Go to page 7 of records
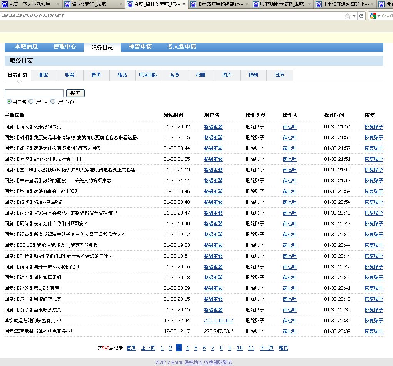The width and height of the screenshot is (393, 366). (x=213, y=348)
